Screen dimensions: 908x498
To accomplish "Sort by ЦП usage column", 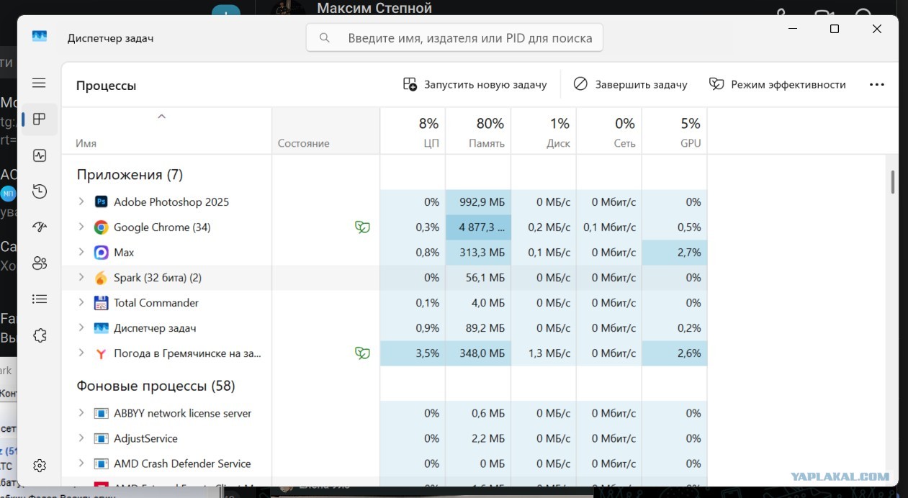I will (x=413, y=132).
